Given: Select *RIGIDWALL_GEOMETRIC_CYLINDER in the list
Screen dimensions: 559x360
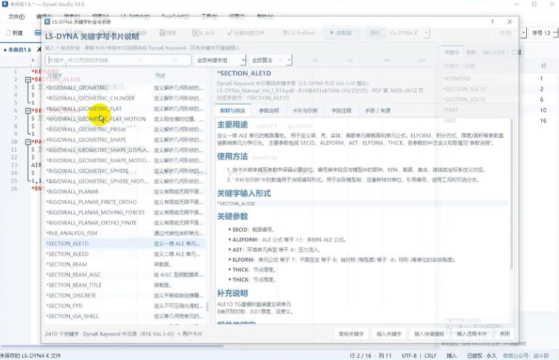Looking at the screenshot, I should tap(124, 98).
